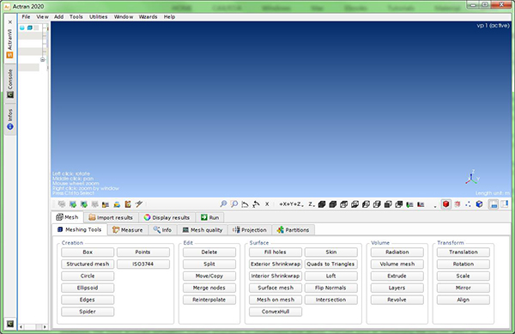The height and width of the screenshot is (334, 515).
Task: Open the Wizards menu
Action: tap(148, 17)
